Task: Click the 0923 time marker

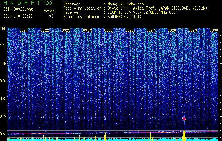Action: point(66,30)
